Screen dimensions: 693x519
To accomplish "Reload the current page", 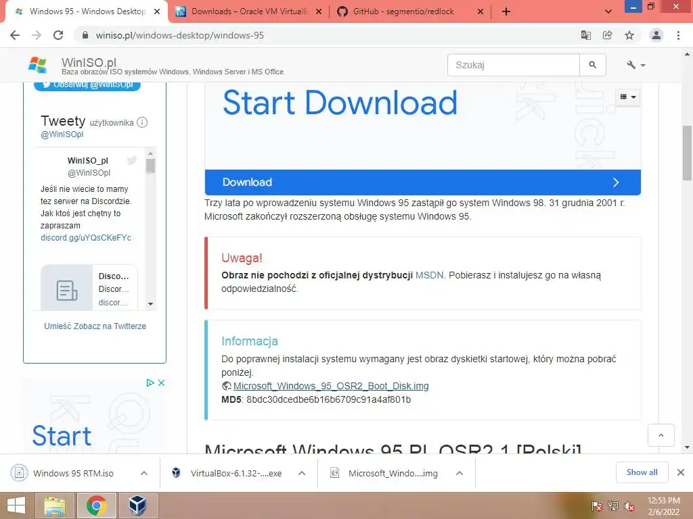I will coord(58,35).
